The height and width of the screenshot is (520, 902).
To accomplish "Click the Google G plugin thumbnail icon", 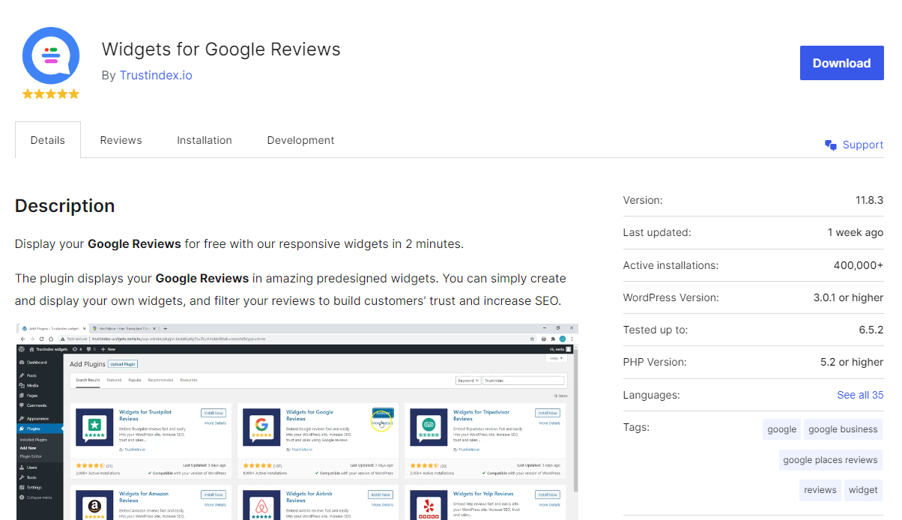I will click(261, 424).
